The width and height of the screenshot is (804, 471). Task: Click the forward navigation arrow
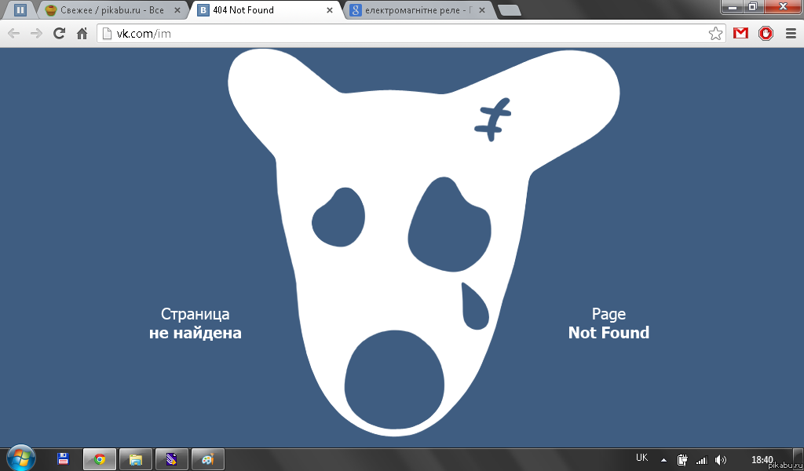point(36,34)
